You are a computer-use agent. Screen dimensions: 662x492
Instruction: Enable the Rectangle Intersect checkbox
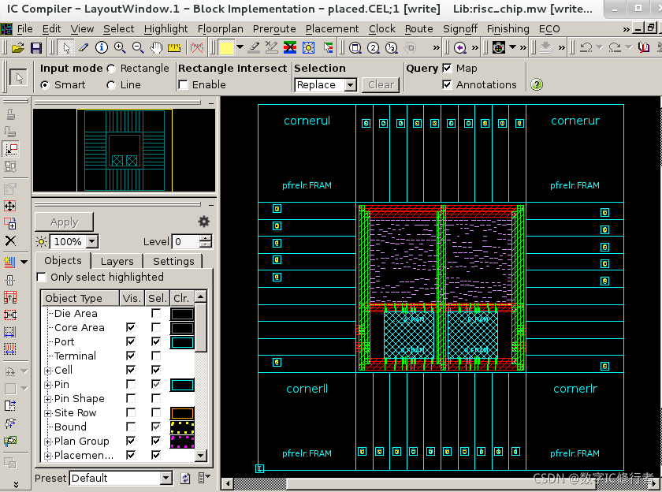click(183, 85)
